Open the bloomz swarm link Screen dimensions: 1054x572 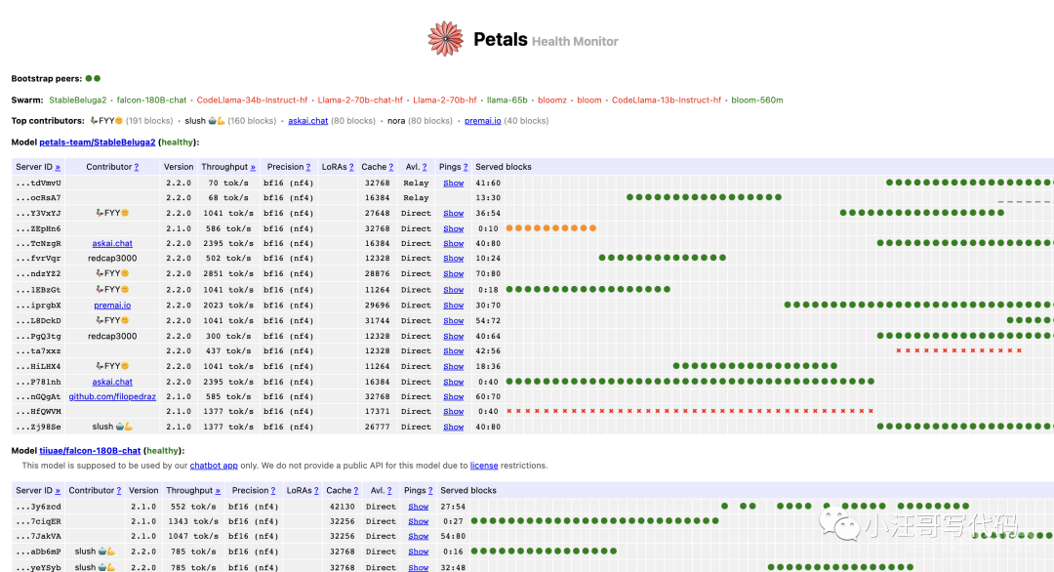[551, 101]
